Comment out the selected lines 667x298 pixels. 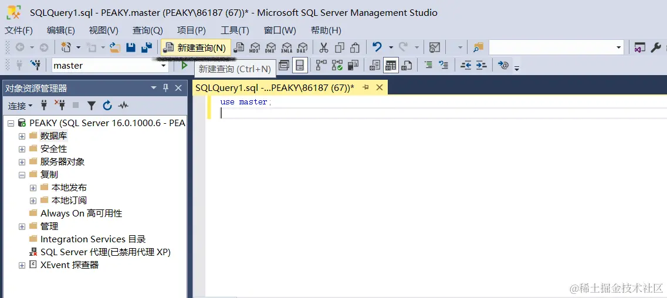(x=428, y=65)
